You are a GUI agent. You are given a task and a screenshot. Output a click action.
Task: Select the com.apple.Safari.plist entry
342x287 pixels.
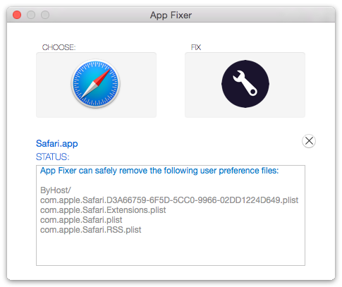coord(81,220)
